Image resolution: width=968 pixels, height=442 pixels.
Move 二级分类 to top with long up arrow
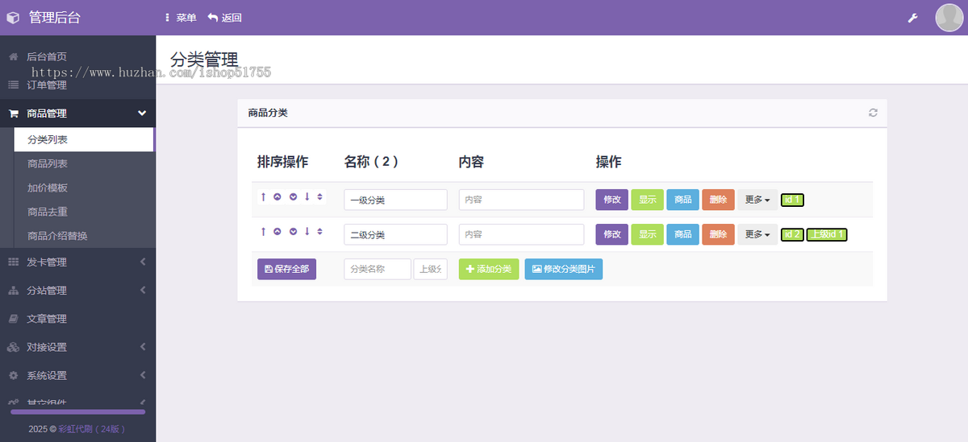click(x=263, y=232)
